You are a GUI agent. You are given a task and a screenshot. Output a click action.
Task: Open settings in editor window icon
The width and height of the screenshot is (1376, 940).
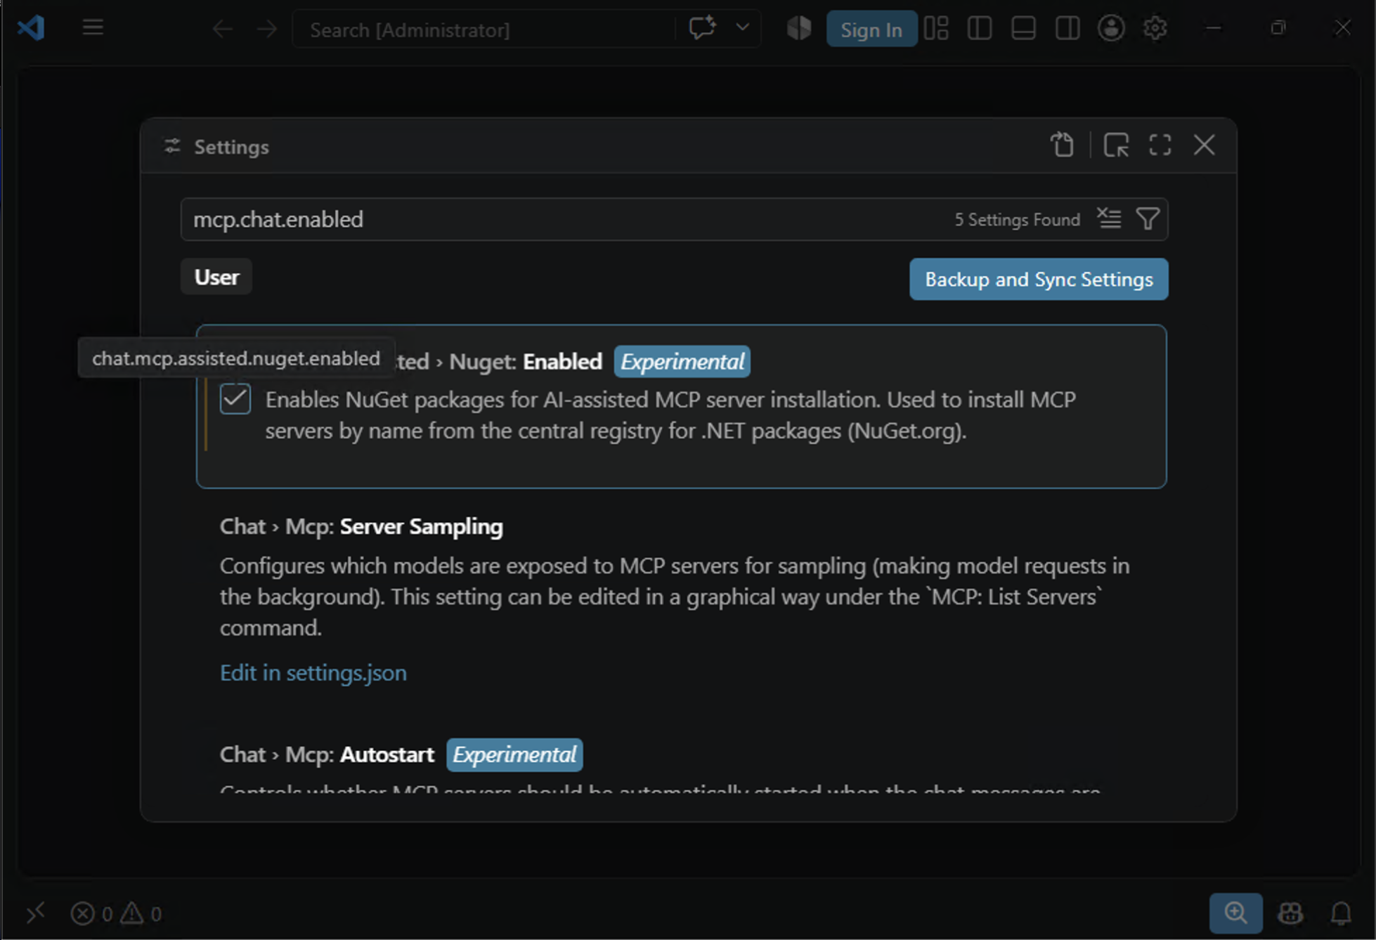[1116, 145]
